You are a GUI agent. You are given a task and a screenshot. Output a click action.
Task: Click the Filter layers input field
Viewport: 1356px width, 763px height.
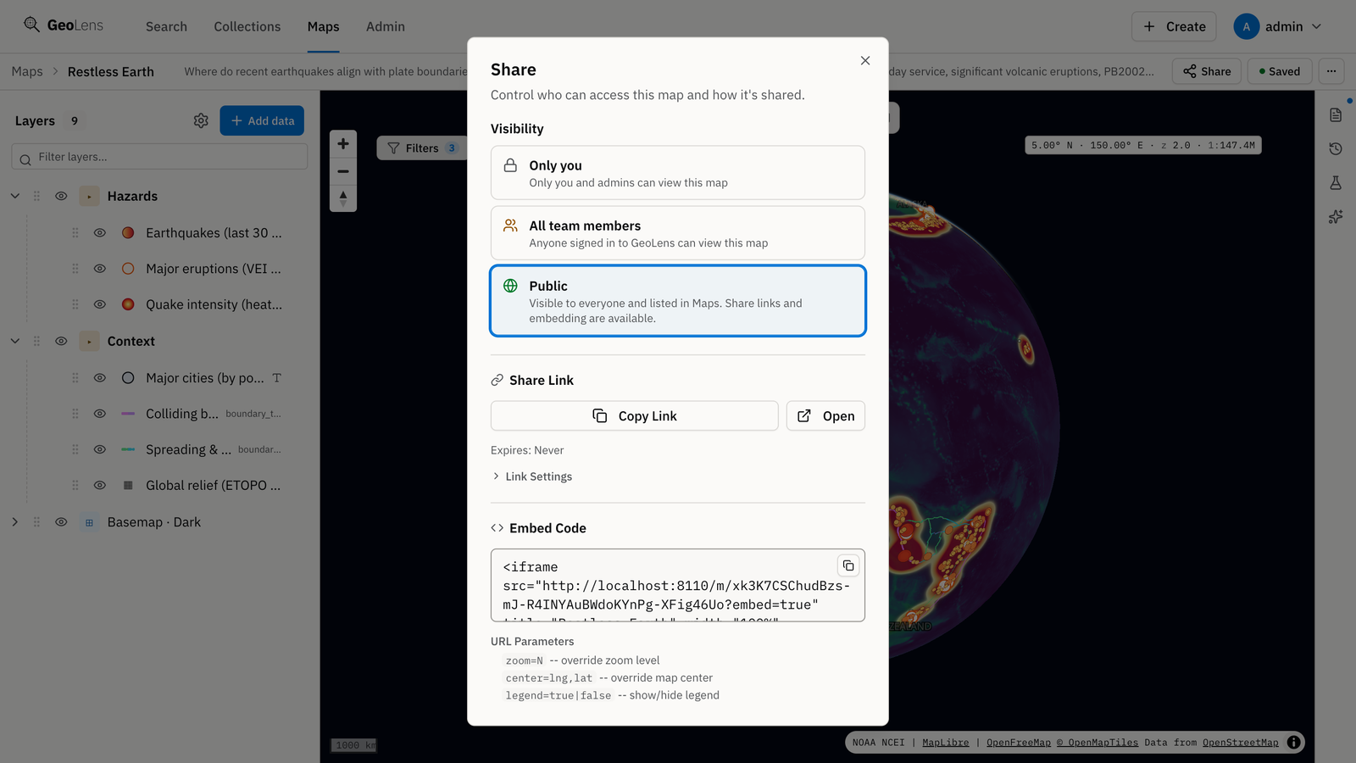(159, 157)
